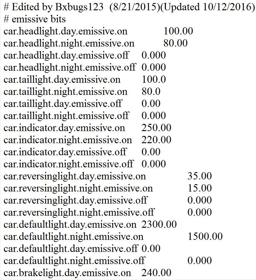This screenshot has height=280, width=256.
Task: Click the car.headlight.day.emissive.on text
Action: click(x=66, y=31)
